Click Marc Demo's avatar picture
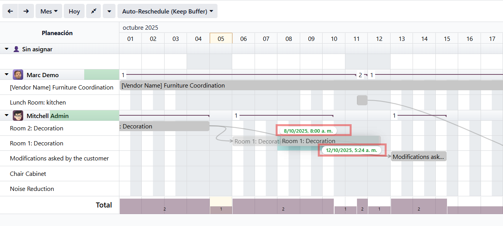This screenshot has width=503, height=226. [18, 75]
